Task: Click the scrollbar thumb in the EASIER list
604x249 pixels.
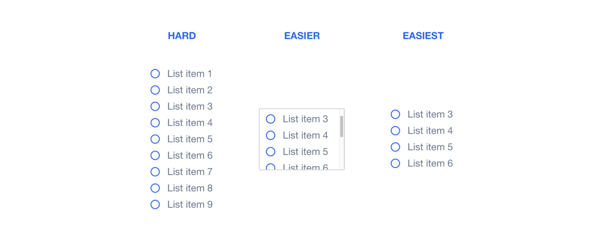Action: (x=342, y=126)
